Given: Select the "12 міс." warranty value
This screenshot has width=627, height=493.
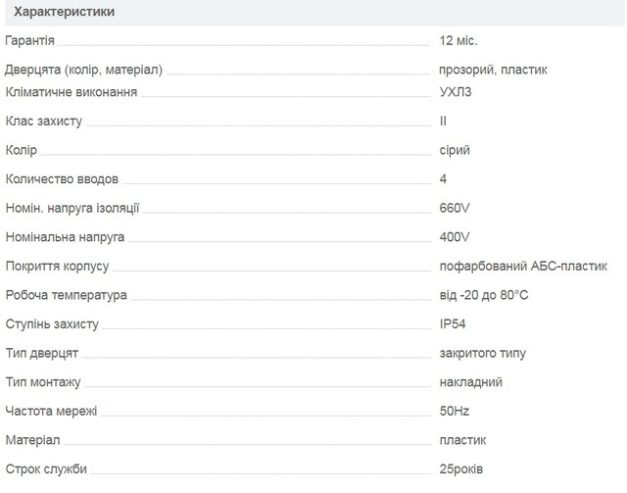Looking at the screenshot, I should tap(458, 41).
